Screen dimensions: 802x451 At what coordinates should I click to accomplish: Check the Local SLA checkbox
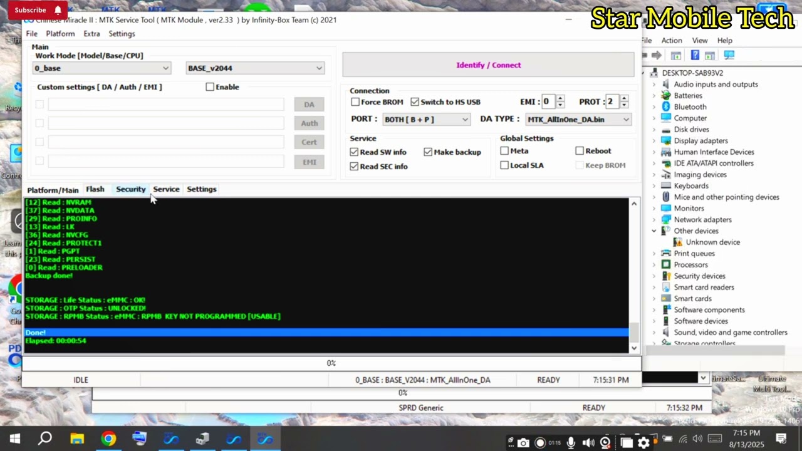(504, 165)
